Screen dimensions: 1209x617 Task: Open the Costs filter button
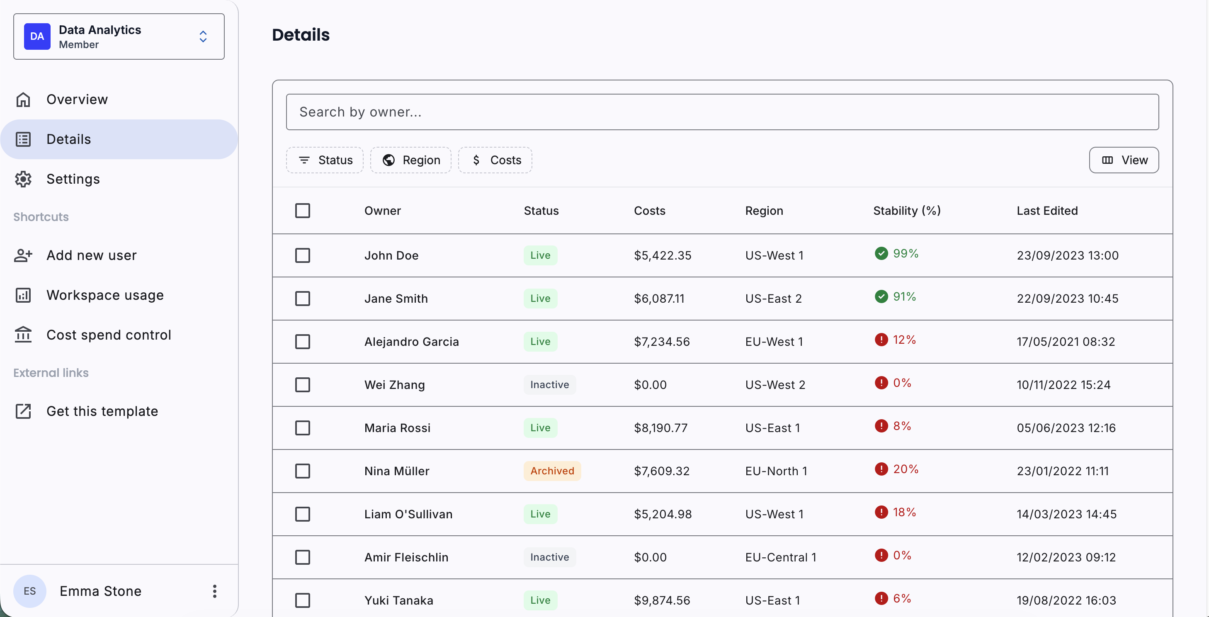(495, 160)
